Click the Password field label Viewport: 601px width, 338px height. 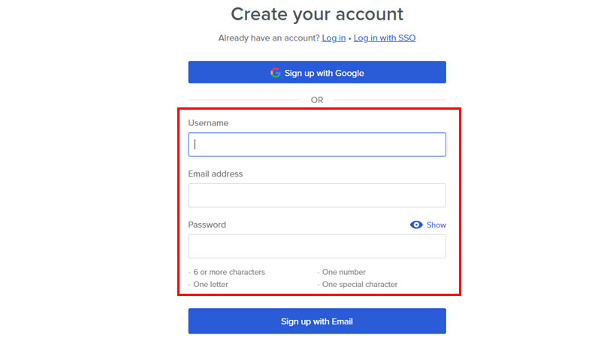[207, 225]
